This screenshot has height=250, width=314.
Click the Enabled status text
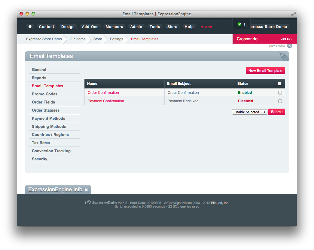coord(245,93)
